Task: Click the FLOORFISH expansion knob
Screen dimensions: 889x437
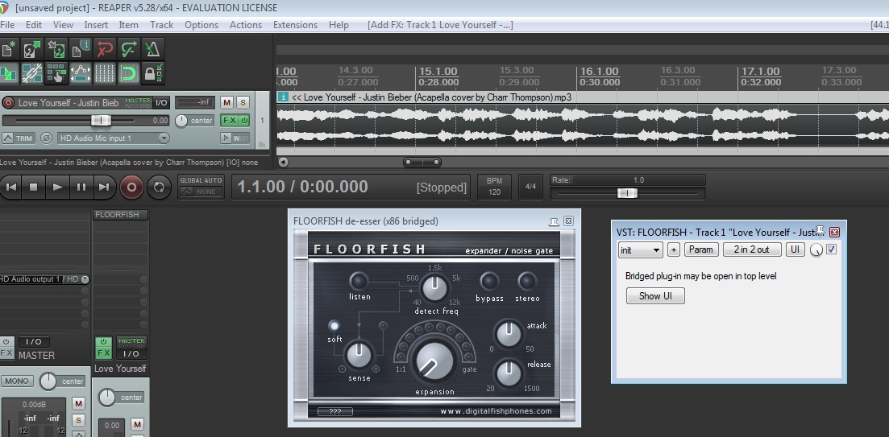Action: (435, 361)
